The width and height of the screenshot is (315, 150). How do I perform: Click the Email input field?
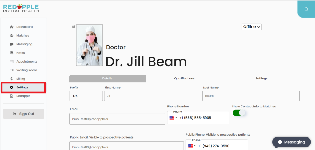pyautogui.click(x=117, y=119)
